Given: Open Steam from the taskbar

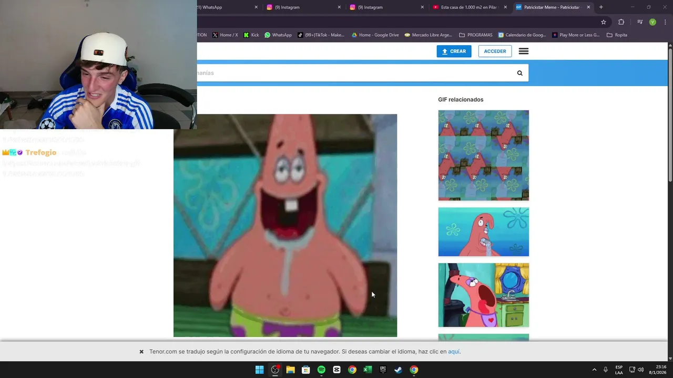Looking at the screenshot, I should point(399,370).
